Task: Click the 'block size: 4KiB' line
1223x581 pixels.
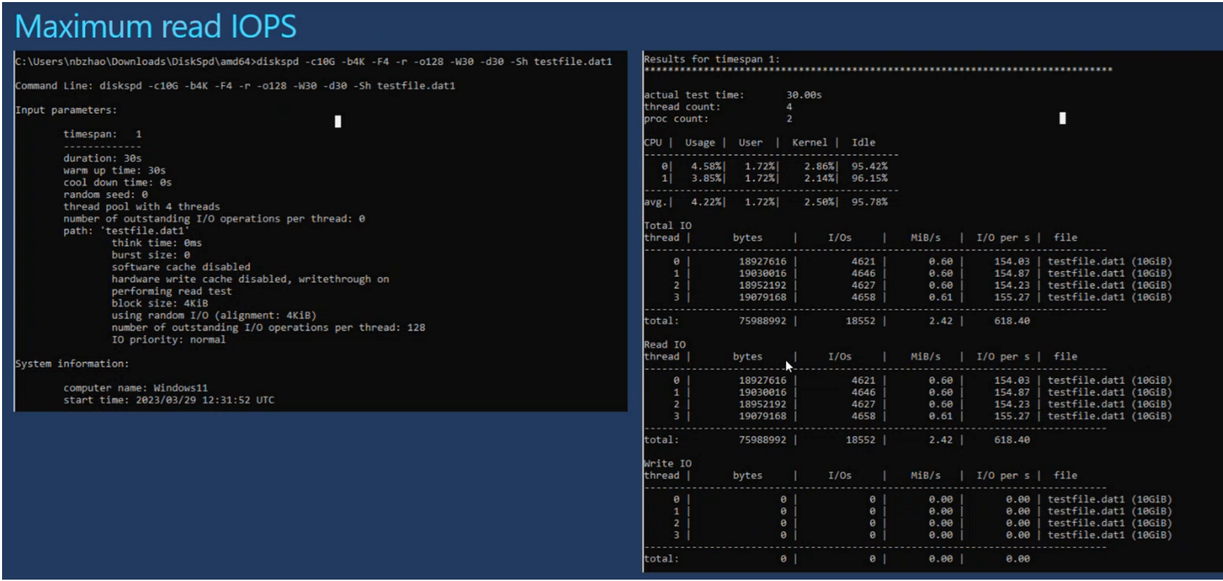Action: pyautogui.click(x=159, y=304)
